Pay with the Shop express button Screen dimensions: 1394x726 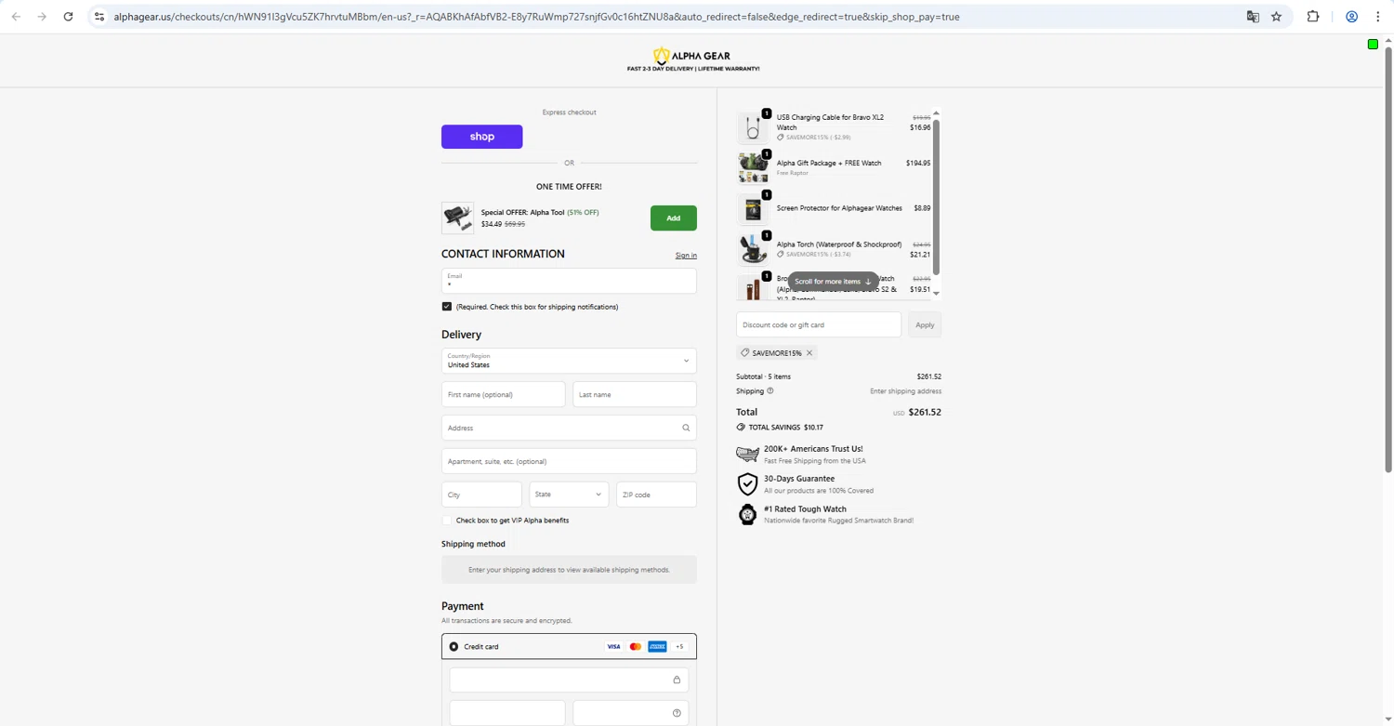pos(481,137)
